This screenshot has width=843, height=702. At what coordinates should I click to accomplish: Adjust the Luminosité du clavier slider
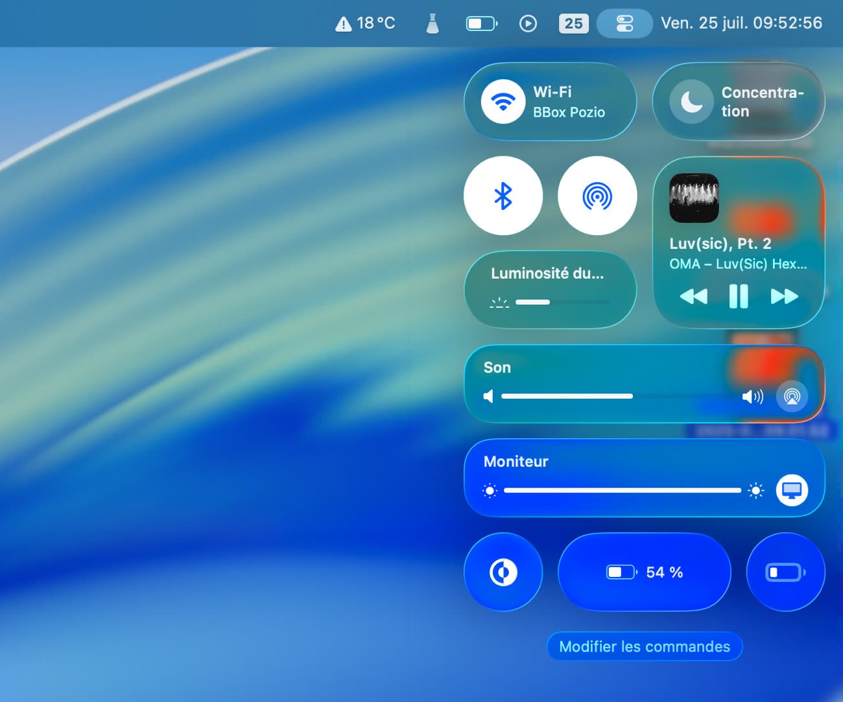pos(562,302)
